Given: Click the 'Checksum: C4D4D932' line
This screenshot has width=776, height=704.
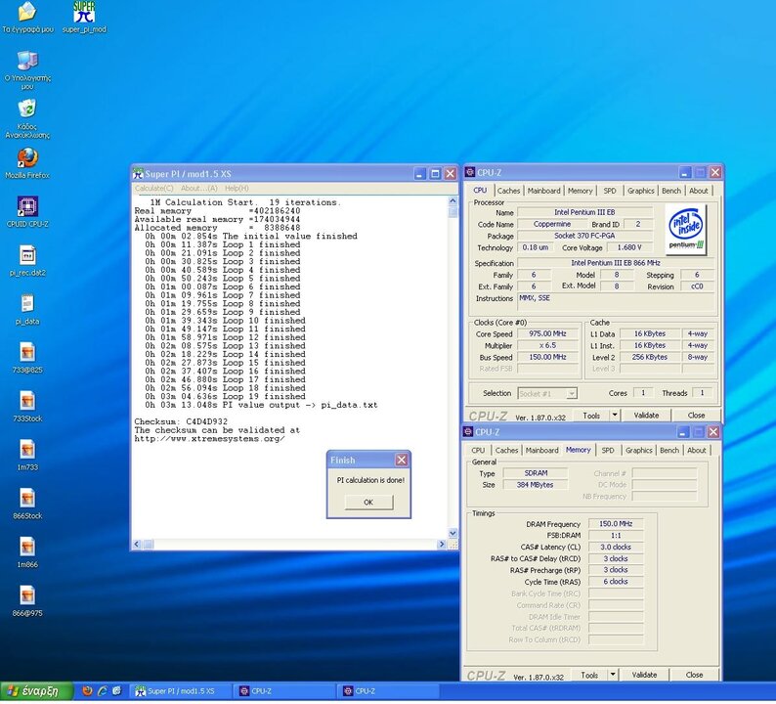Looking at the screenshot, I should pos(181,421).
